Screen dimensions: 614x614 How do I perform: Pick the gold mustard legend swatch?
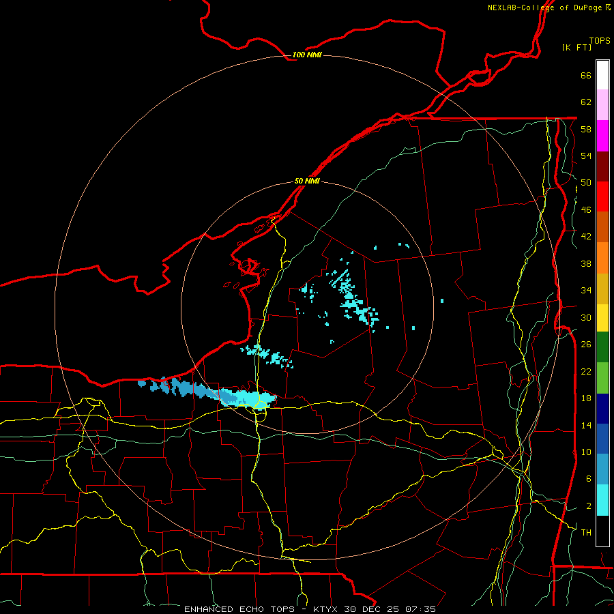(602, 289)
